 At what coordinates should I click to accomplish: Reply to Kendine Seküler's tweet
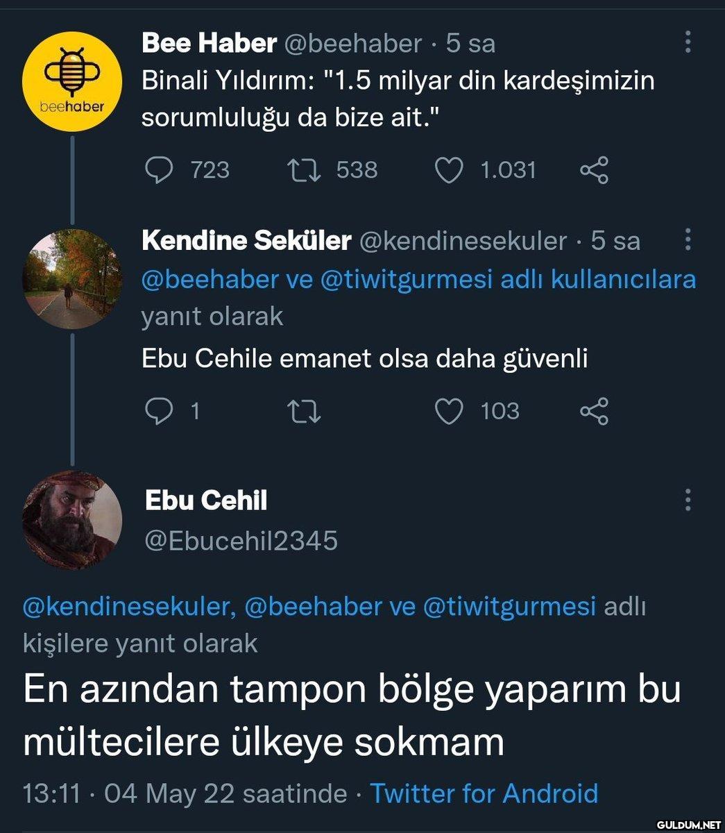[x=158, y=411]
